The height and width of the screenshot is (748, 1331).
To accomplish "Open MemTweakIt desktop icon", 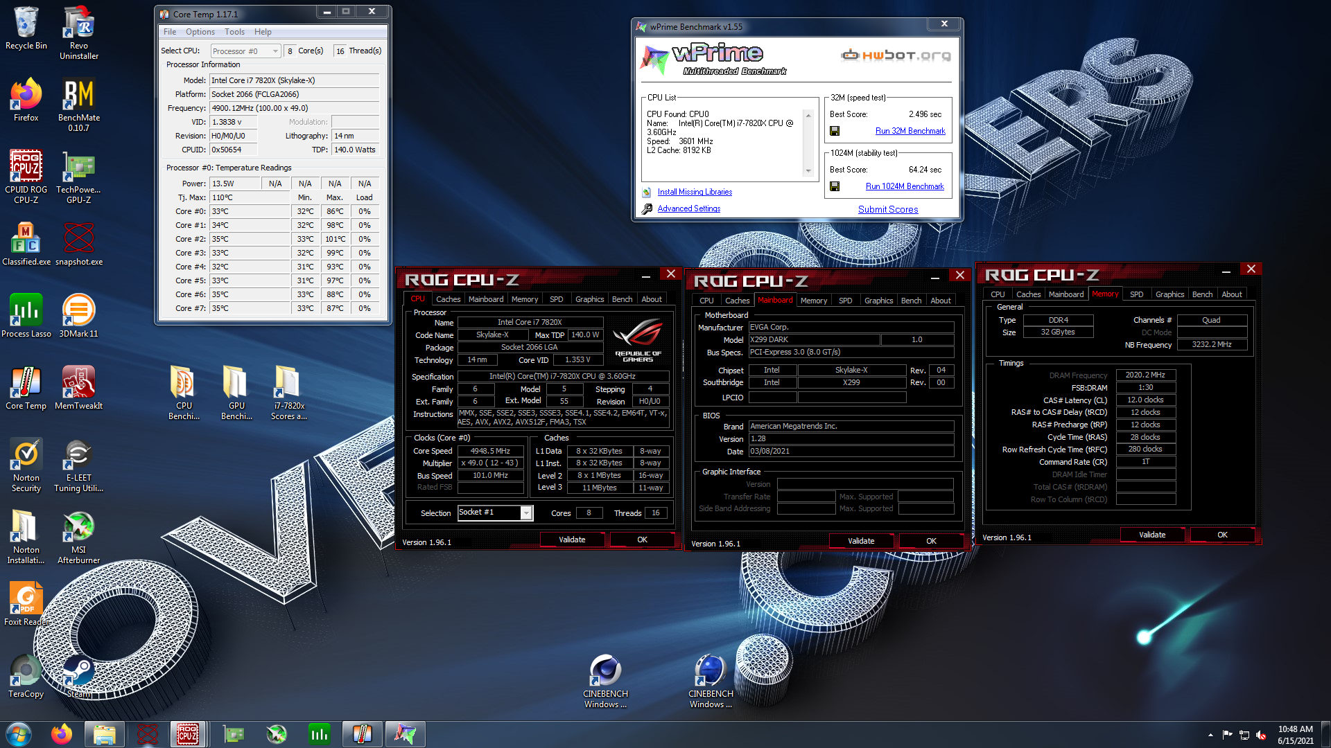I will tap(79, 388).
